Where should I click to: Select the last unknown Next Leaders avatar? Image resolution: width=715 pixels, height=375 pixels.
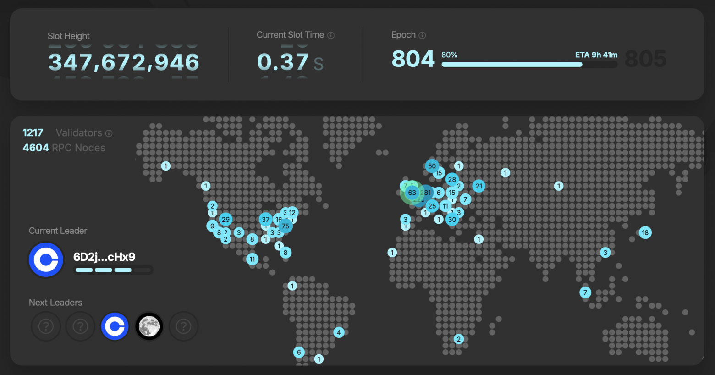[183, 326]
